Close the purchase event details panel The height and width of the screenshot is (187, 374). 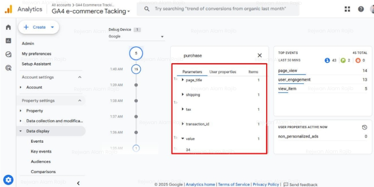[x=259, y=56]
